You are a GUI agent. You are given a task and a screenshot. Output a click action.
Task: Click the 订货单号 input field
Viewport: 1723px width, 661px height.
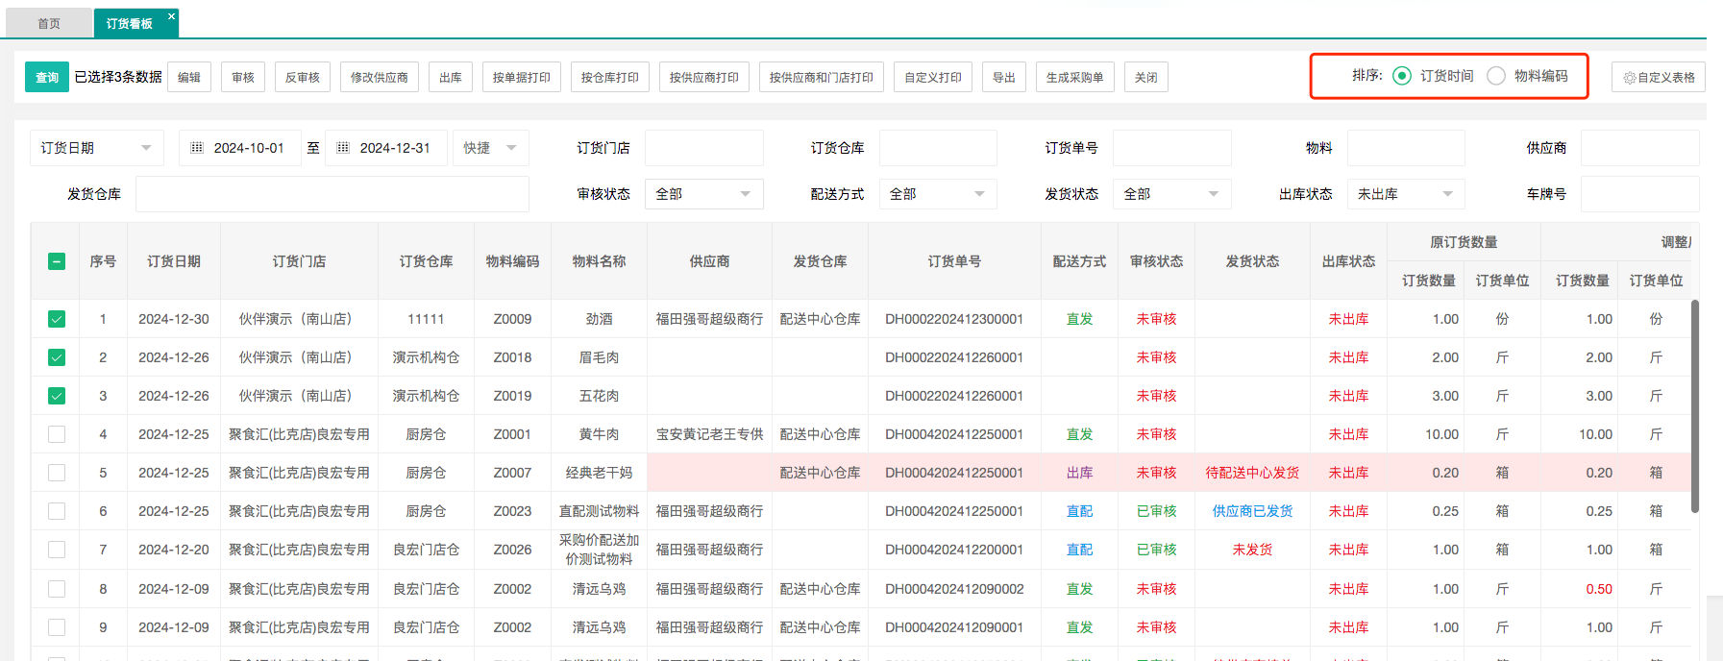click(1171, 148)
